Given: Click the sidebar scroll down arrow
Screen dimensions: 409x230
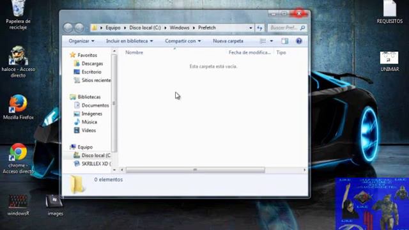Looking at the screenshot, I should pos(114,170).
